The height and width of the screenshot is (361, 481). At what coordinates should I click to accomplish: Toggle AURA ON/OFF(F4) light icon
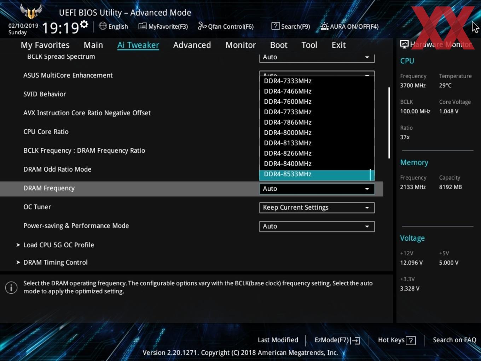(x=324, y=26)
